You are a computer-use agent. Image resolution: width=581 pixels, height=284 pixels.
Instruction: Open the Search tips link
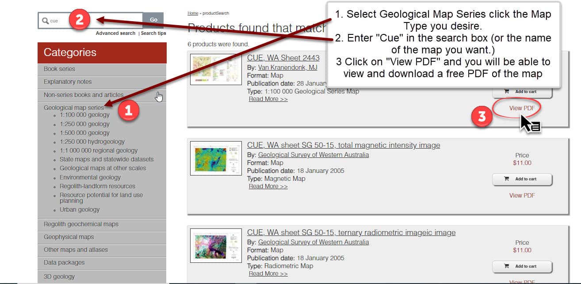pyautogui.click(x=153, y=33)
